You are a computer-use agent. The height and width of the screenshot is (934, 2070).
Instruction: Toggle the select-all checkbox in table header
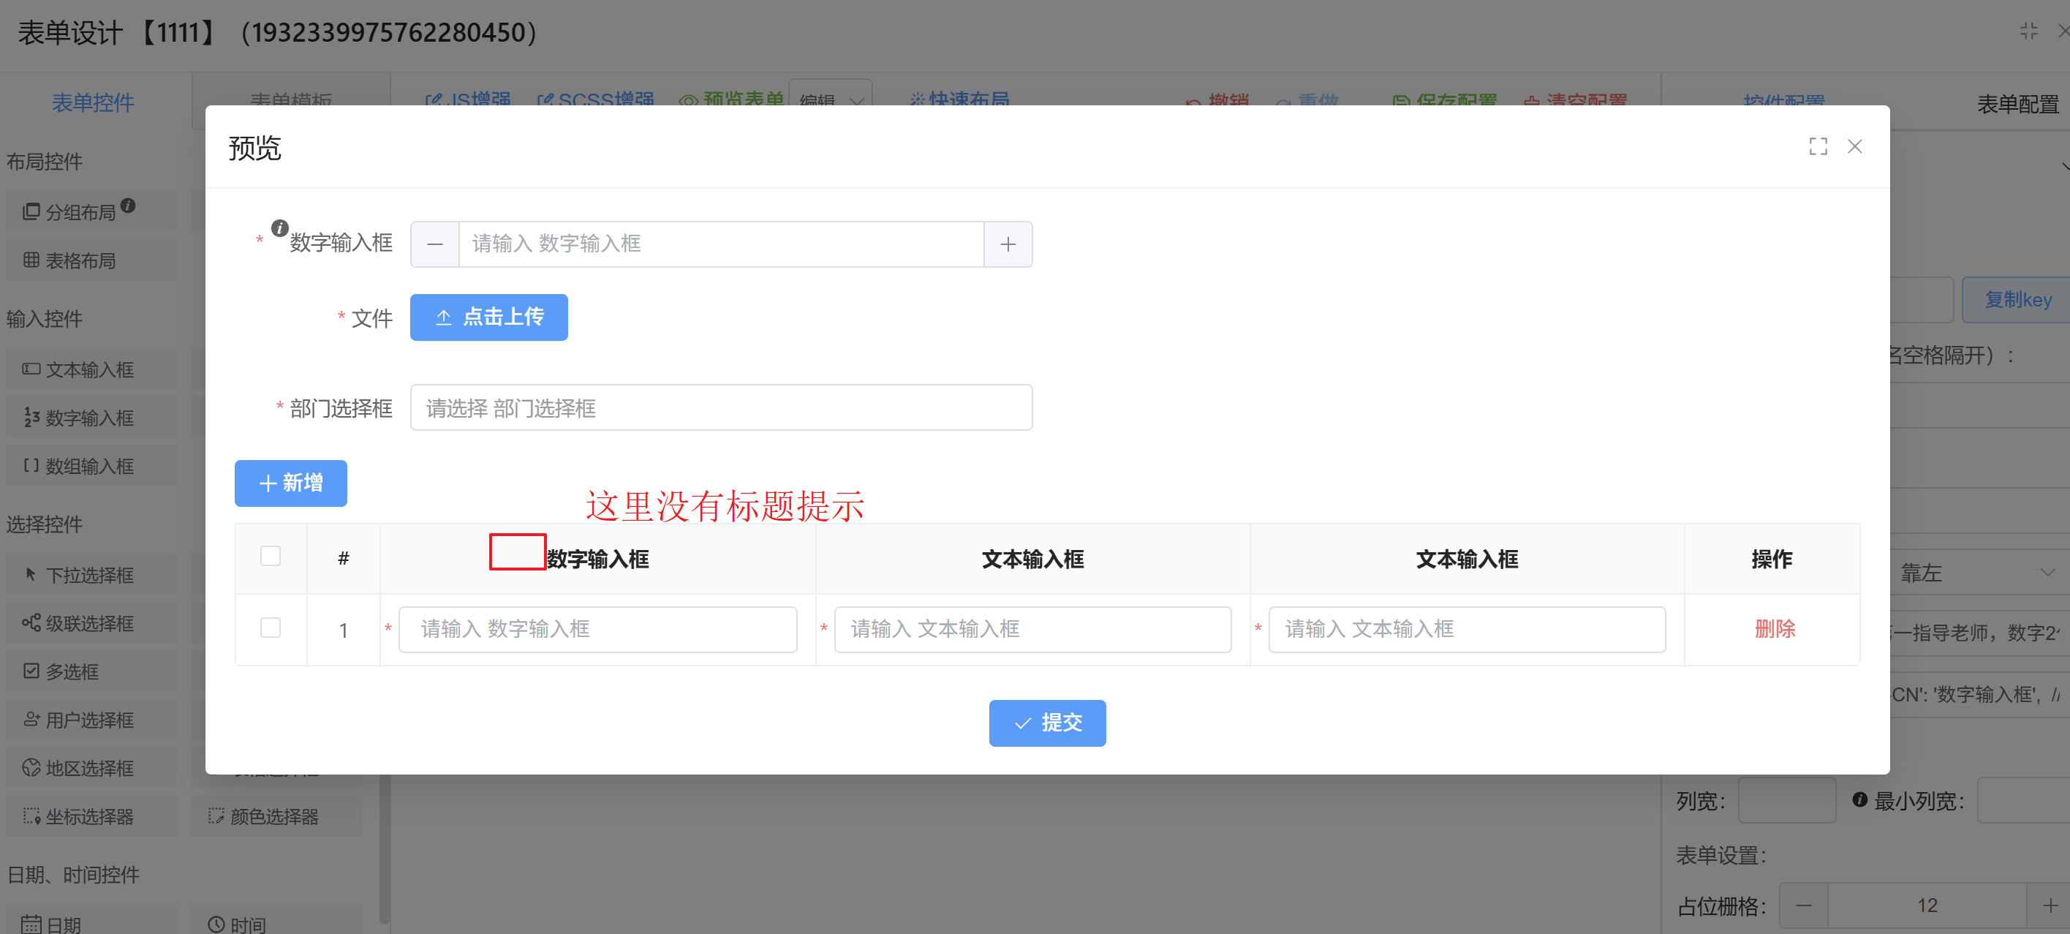(271, 556)
